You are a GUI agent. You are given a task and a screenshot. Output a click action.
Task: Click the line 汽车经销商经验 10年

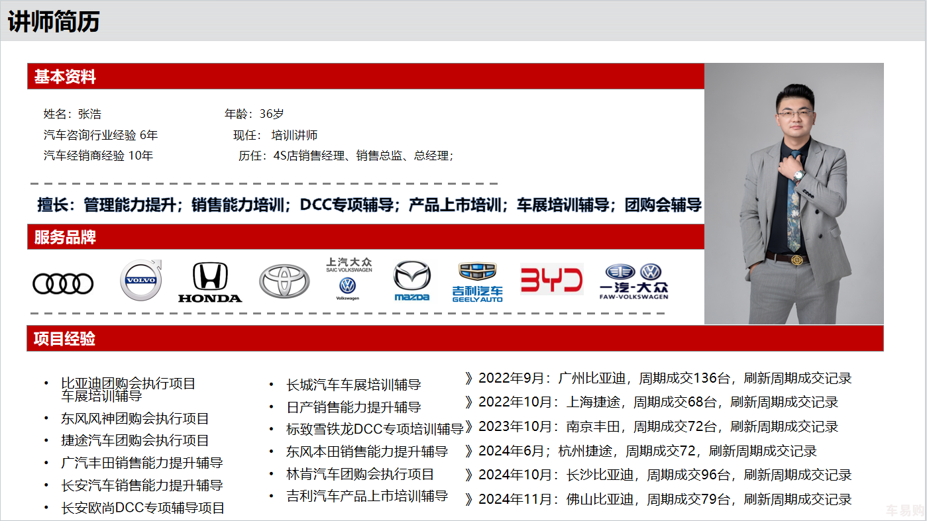pos(98,156)
